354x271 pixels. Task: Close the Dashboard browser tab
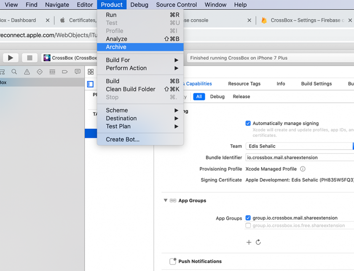click(48, 20)
